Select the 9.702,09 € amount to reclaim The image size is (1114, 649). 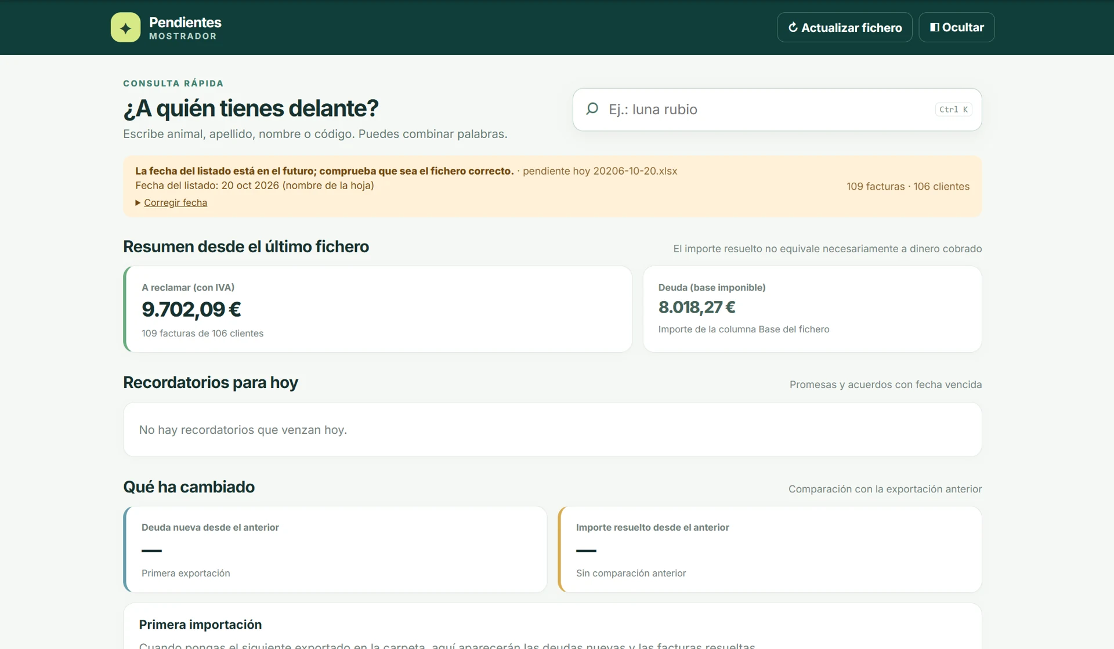[x=191, y=310]
